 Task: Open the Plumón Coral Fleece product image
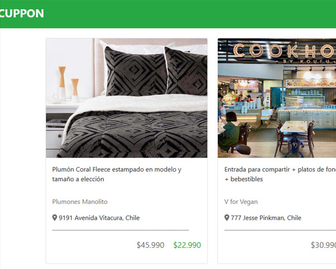127,98
